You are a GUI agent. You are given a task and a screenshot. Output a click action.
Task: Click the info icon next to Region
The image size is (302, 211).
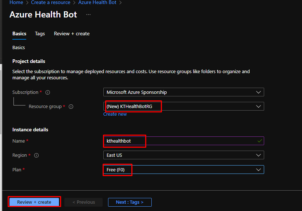tap(36, 155)
